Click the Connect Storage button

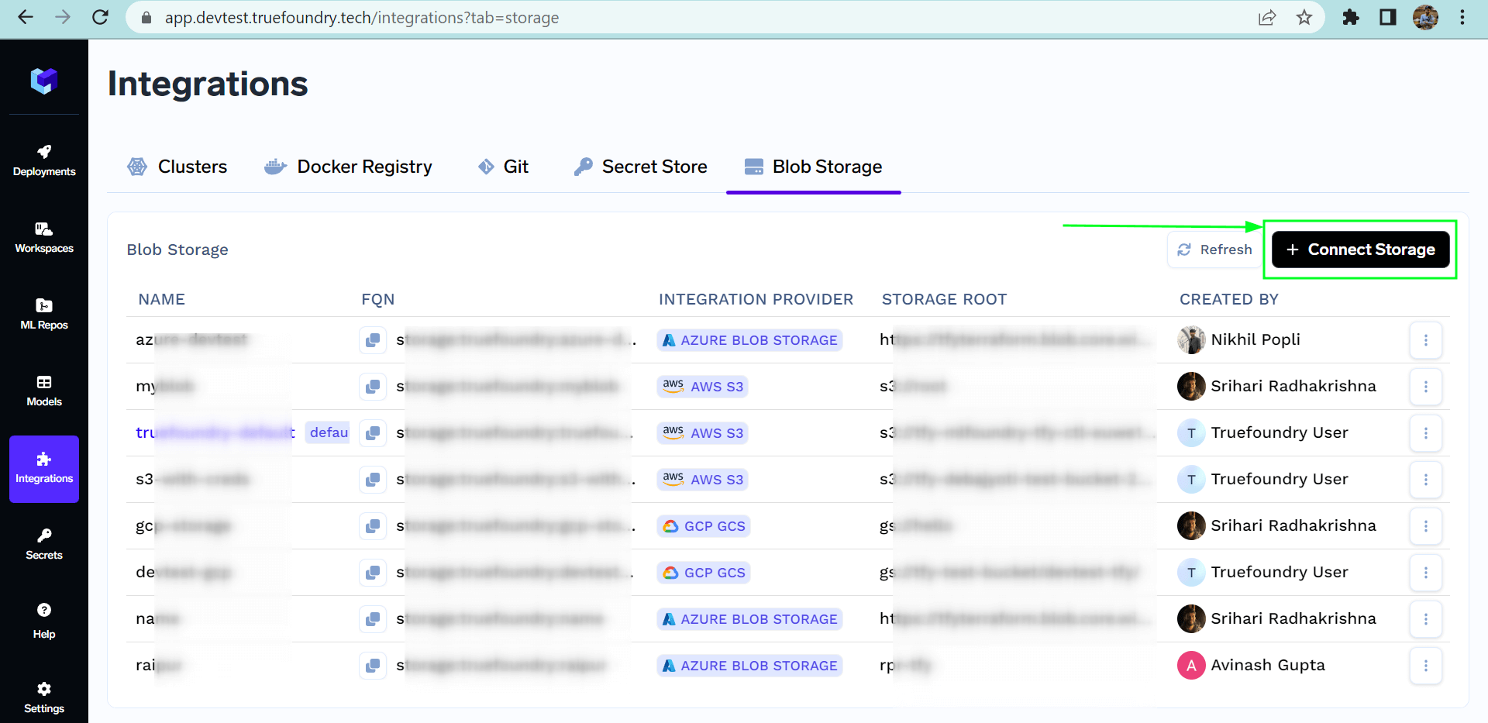coord(1360,250)
